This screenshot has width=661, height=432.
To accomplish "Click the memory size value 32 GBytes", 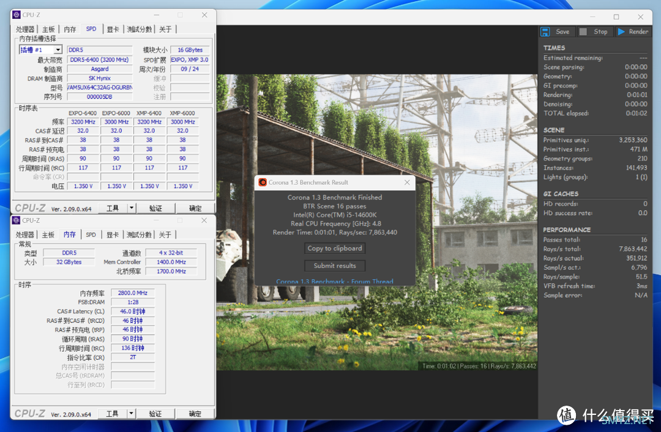I will tap(69, 262).
